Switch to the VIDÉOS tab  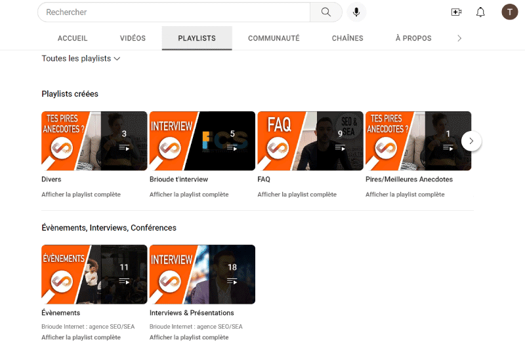coord(133,39)
